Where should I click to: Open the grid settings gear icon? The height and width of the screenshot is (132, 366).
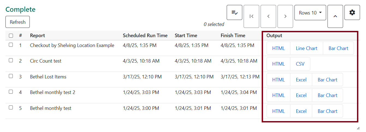(352, 12)
